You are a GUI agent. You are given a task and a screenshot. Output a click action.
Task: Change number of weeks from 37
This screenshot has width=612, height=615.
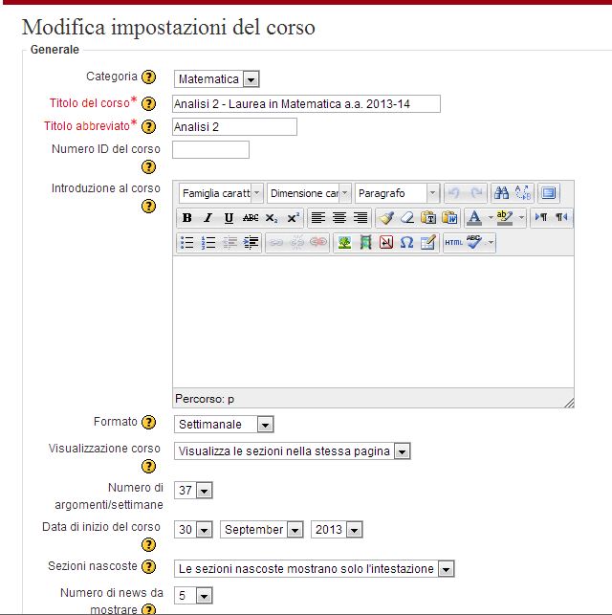[193, 491]
